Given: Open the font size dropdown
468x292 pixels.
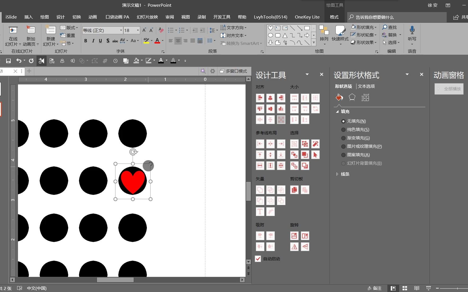Looking at the screenshot, I should [138, 30].
